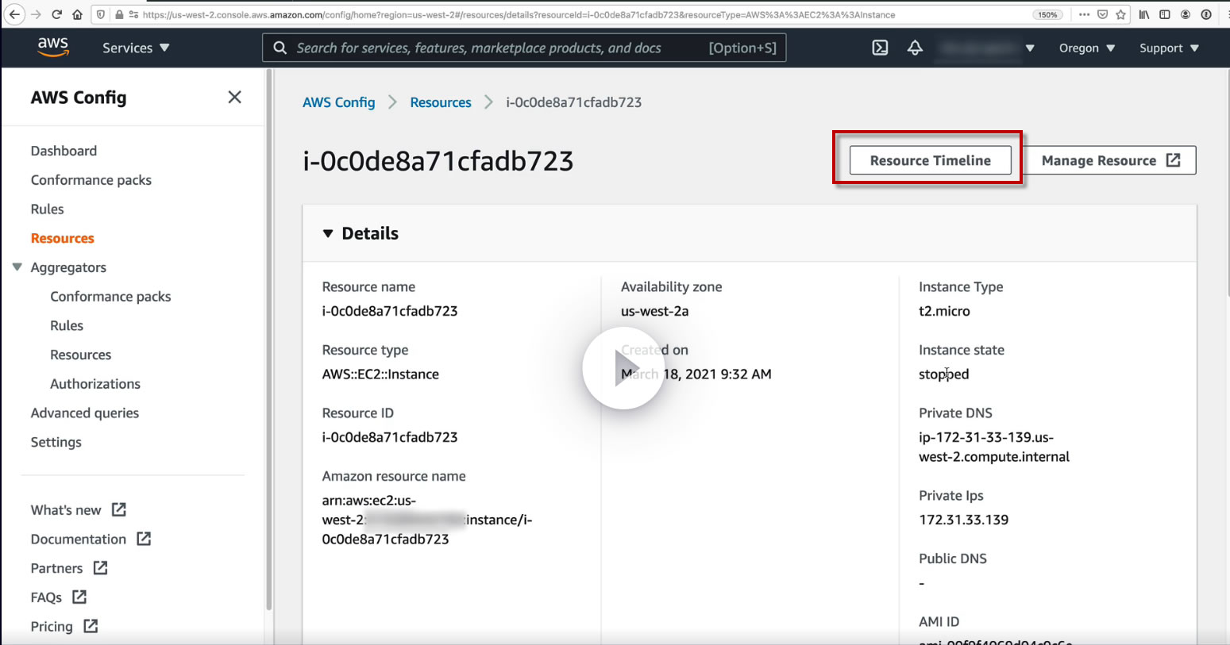The image size is (1230, 645).
Task: Reload the page with the refresh icon
Action: [56, 14]
